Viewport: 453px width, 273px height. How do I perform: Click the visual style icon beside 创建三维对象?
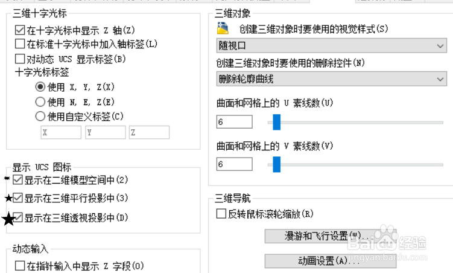pyautogui.click(x=223, y=28)
